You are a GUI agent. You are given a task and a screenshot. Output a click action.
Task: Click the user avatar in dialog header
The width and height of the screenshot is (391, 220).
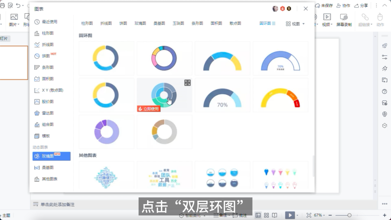tap(275, 9)
